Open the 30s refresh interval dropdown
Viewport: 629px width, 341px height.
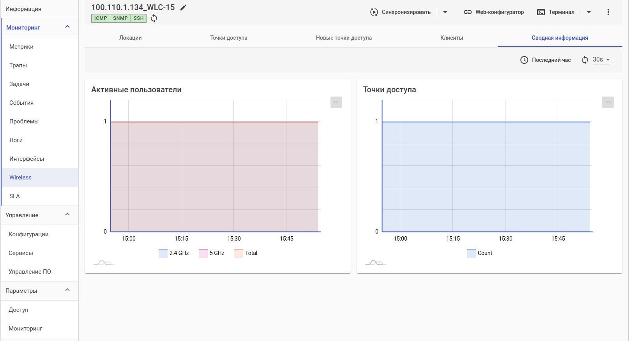click(601, 60)
